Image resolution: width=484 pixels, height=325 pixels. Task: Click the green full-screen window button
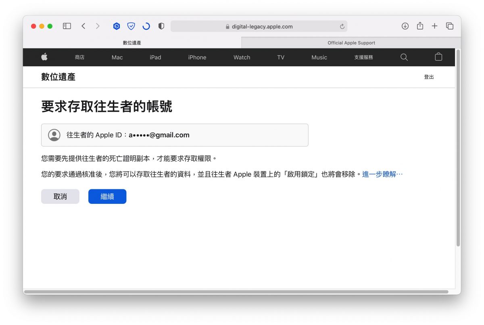pos(50,26)
